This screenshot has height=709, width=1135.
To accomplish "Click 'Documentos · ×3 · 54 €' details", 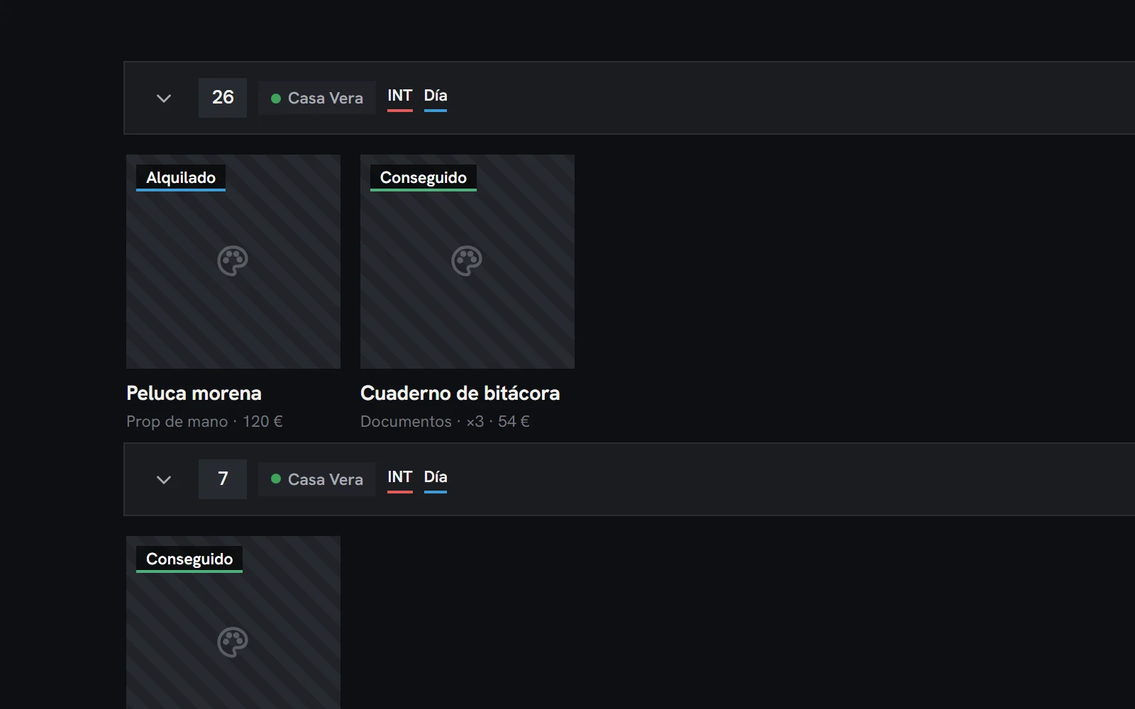I will (445, 422).
